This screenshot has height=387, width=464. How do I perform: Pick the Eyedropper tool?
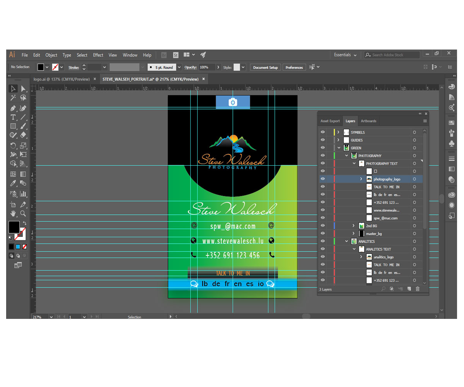tap(13, 183)
